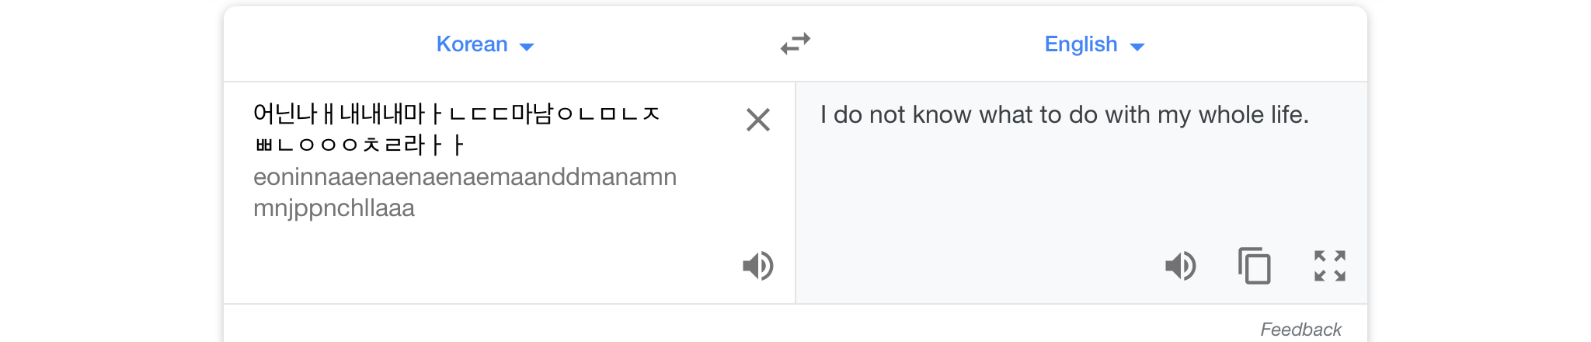
Task: Listen to the Korean source text
Action: 757,266
